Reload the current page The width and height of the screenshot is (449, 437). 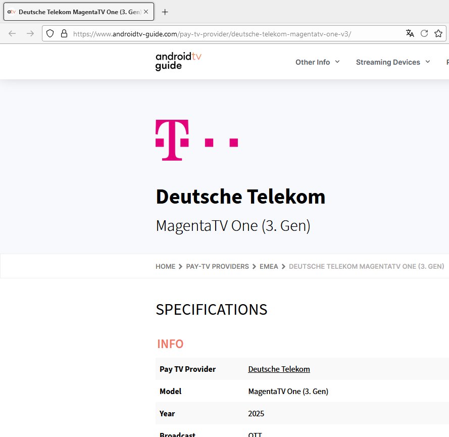coord(424,33)
